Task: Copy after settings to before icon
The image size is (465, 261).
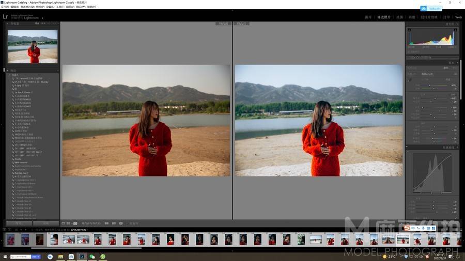Action: point(114,223)
